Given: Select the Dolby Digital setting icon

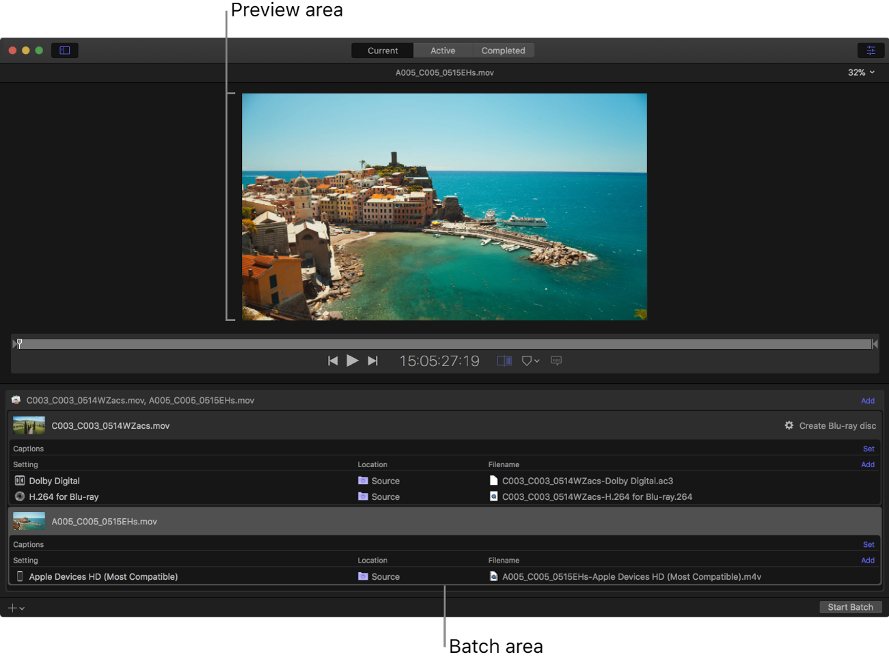Looking at the screenshot, I should click(x=18, y=481).
